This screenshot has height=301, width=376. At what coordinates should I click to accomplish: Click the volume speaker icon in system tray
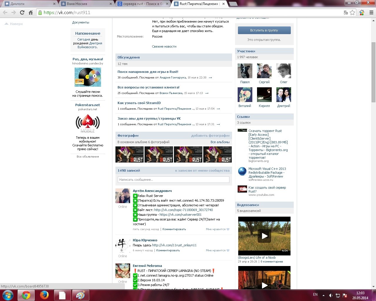click(x=331, y=295)
